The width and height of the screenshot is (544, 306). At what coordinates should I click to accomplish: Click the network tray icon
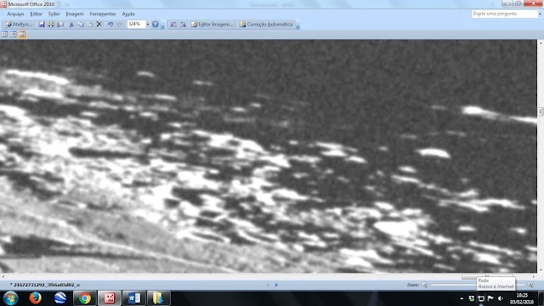pos(481,298)
